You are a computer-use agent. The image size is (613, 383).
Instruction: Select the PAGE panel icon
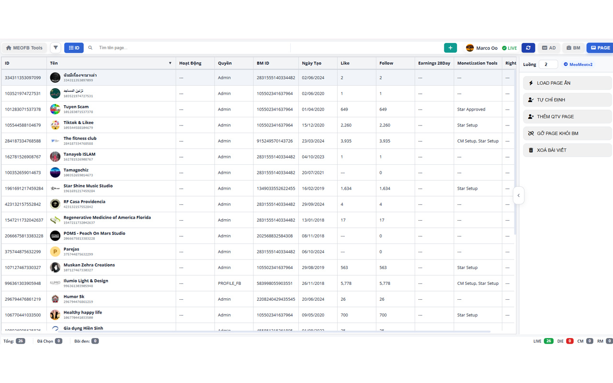click(x=599, y=47)
